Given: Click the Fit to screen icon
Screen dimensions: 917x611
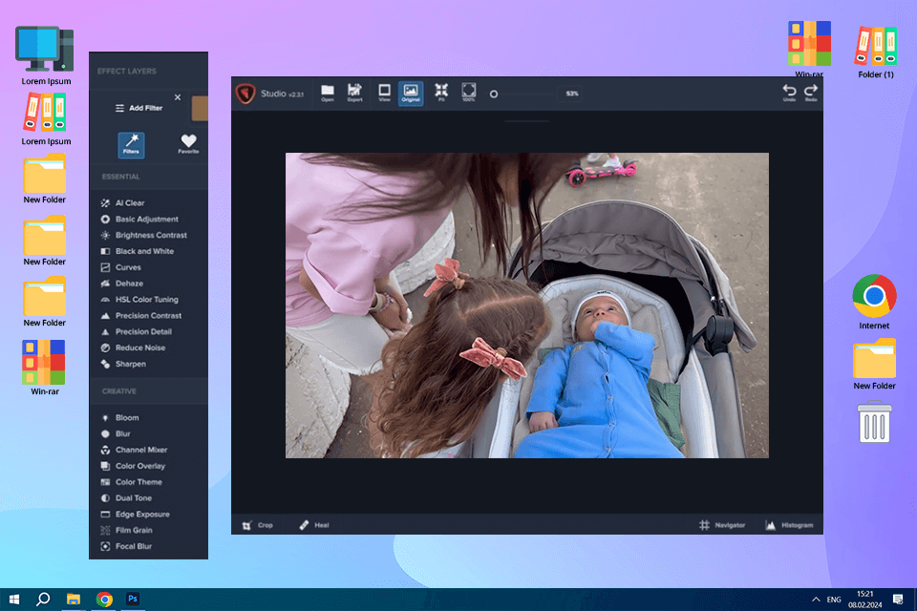Looking at the screenshot, I should point(441,93).
